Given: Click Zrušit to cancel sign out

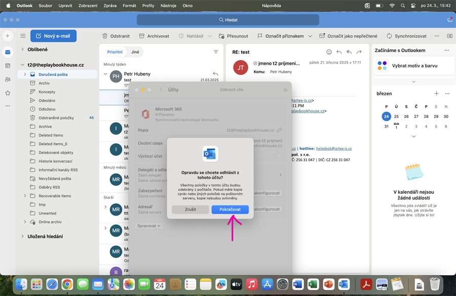Looking at the screenshot, I should click(x=190, y=209).
